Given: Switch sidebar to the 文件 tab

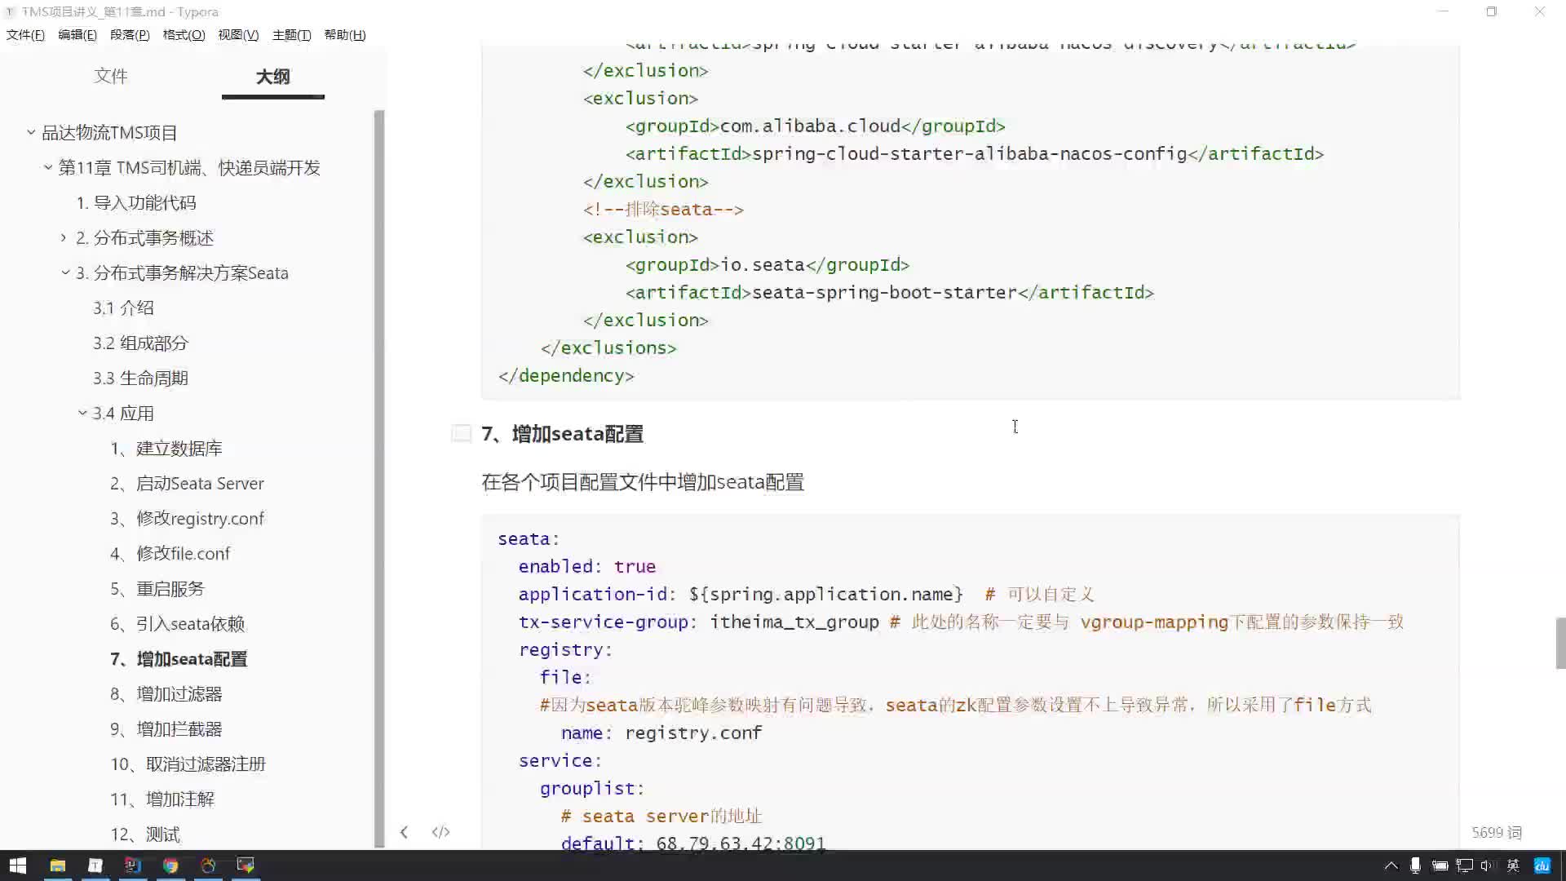Looking at the screenshot, I should pos(110,76).
